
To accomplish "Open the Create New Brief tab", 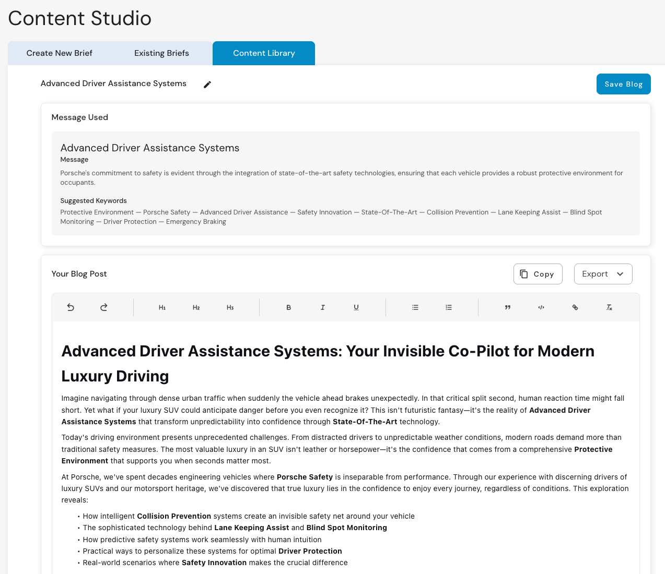I will pyautogui.click(x=60, y=53).
